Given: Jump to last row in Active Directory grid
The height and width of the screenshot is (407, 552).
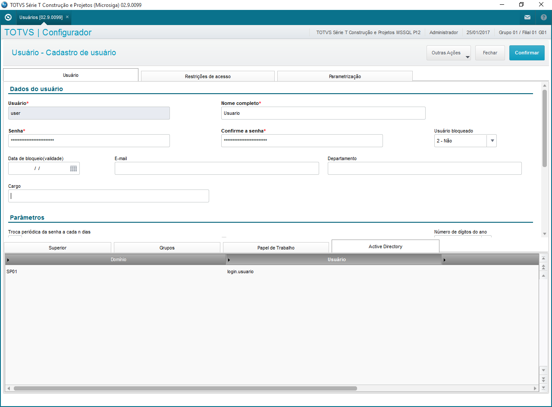Looking at the screenshot, I should pyautogui.click(x=544, y=388).
